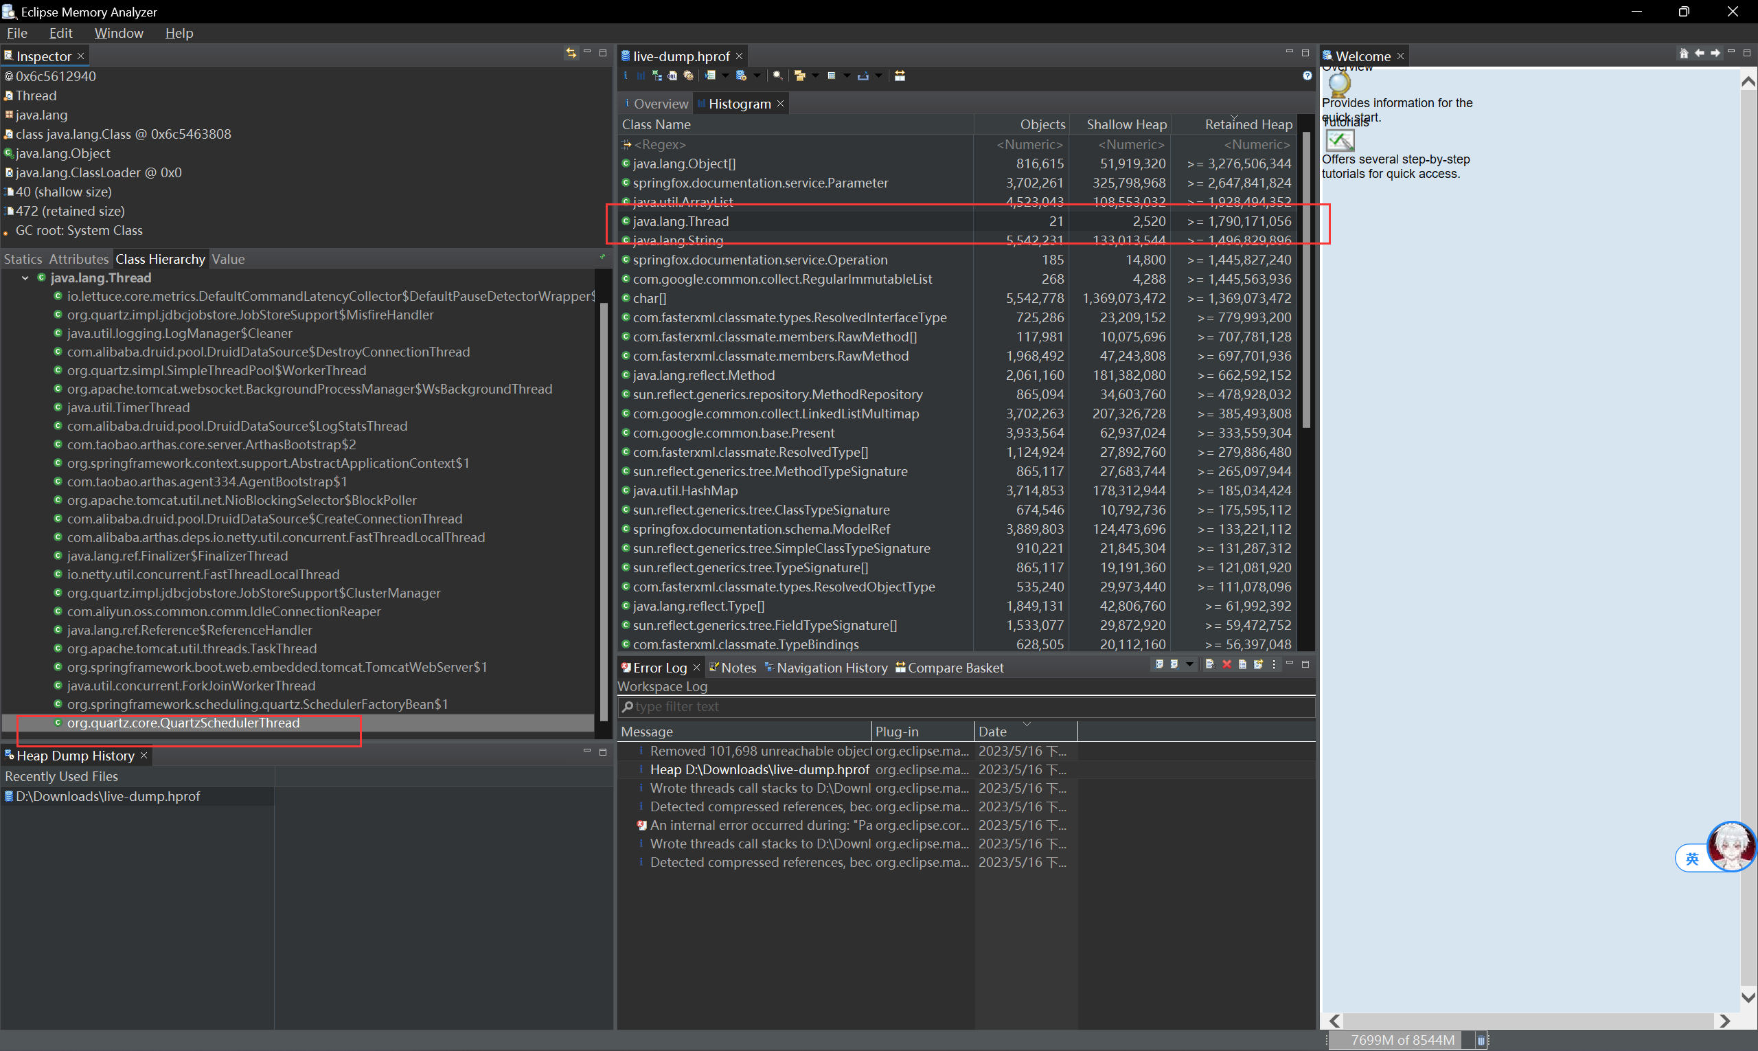Click the heap dump info 'i' icon
The height and width of the screenshot is (1051, 1758).
click(x=625, y=76)
